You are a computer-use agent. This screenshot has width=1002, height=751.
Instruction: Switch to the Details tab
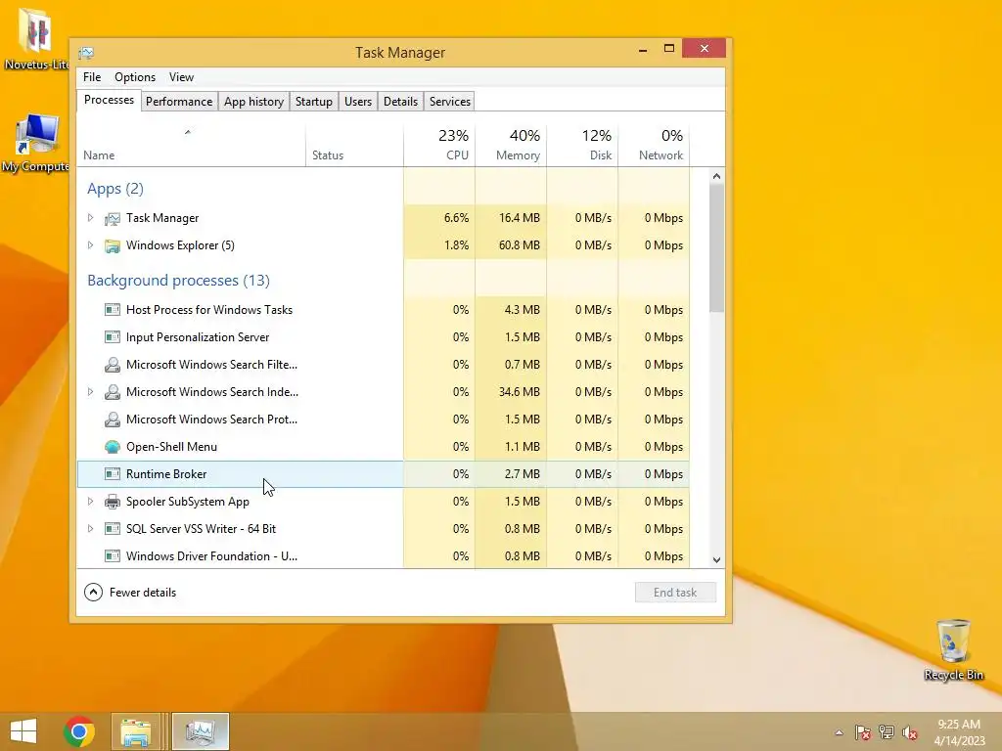pos(400,102)
